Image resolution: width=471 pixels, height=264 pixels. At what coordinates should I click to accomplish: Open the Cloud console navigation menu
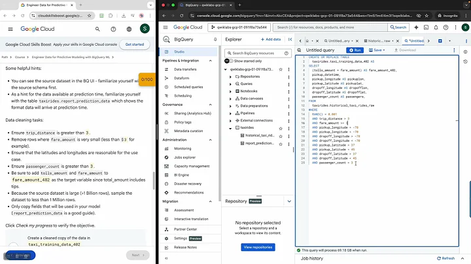(166, 27)
